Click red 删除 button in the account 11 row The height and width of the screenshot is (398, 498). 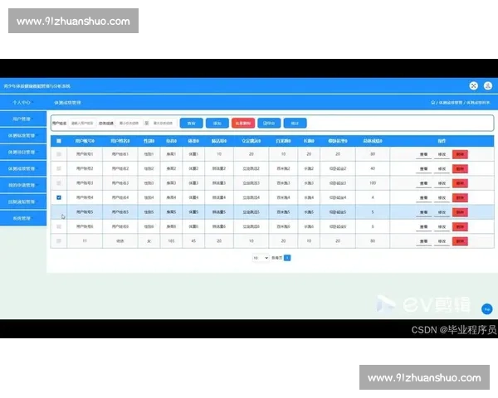tap(460, 241)
